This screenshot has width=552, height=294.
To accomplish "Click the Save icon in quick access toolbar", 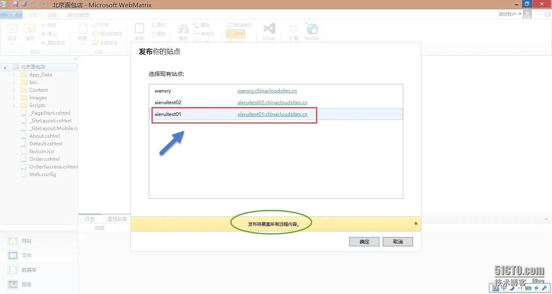I will pyautogui.click(x=15, y=4).
